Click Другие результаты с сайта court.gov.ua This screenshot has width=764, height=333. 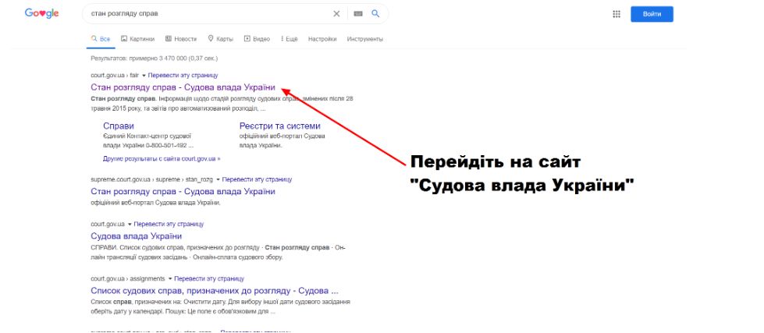point(162,158)
